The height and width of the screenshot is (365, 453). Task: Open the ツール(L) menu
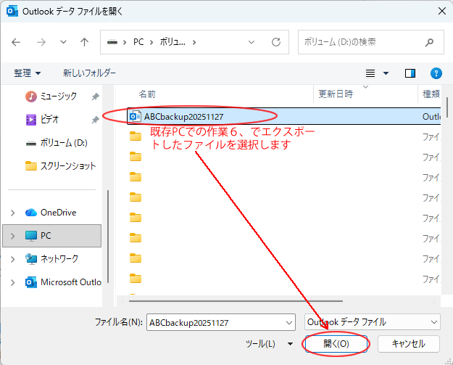[269, 344]
